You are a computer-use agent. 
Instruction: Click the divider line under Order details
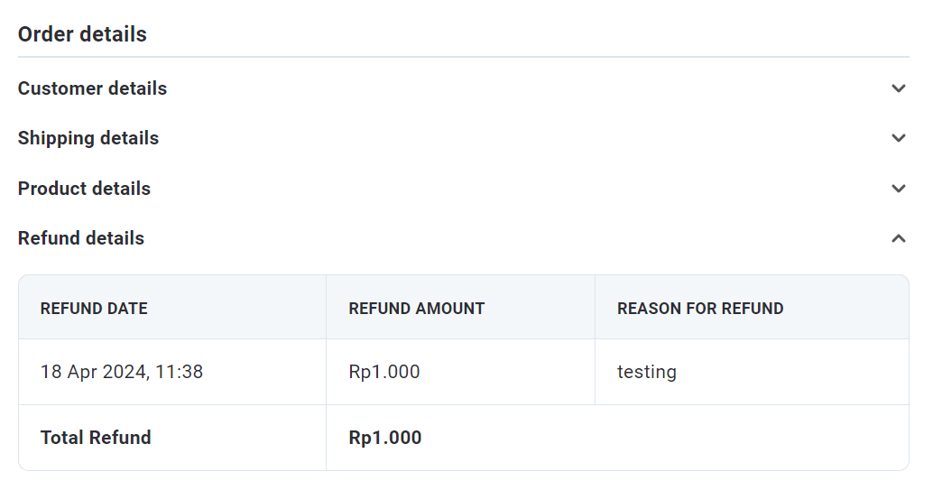463,57
